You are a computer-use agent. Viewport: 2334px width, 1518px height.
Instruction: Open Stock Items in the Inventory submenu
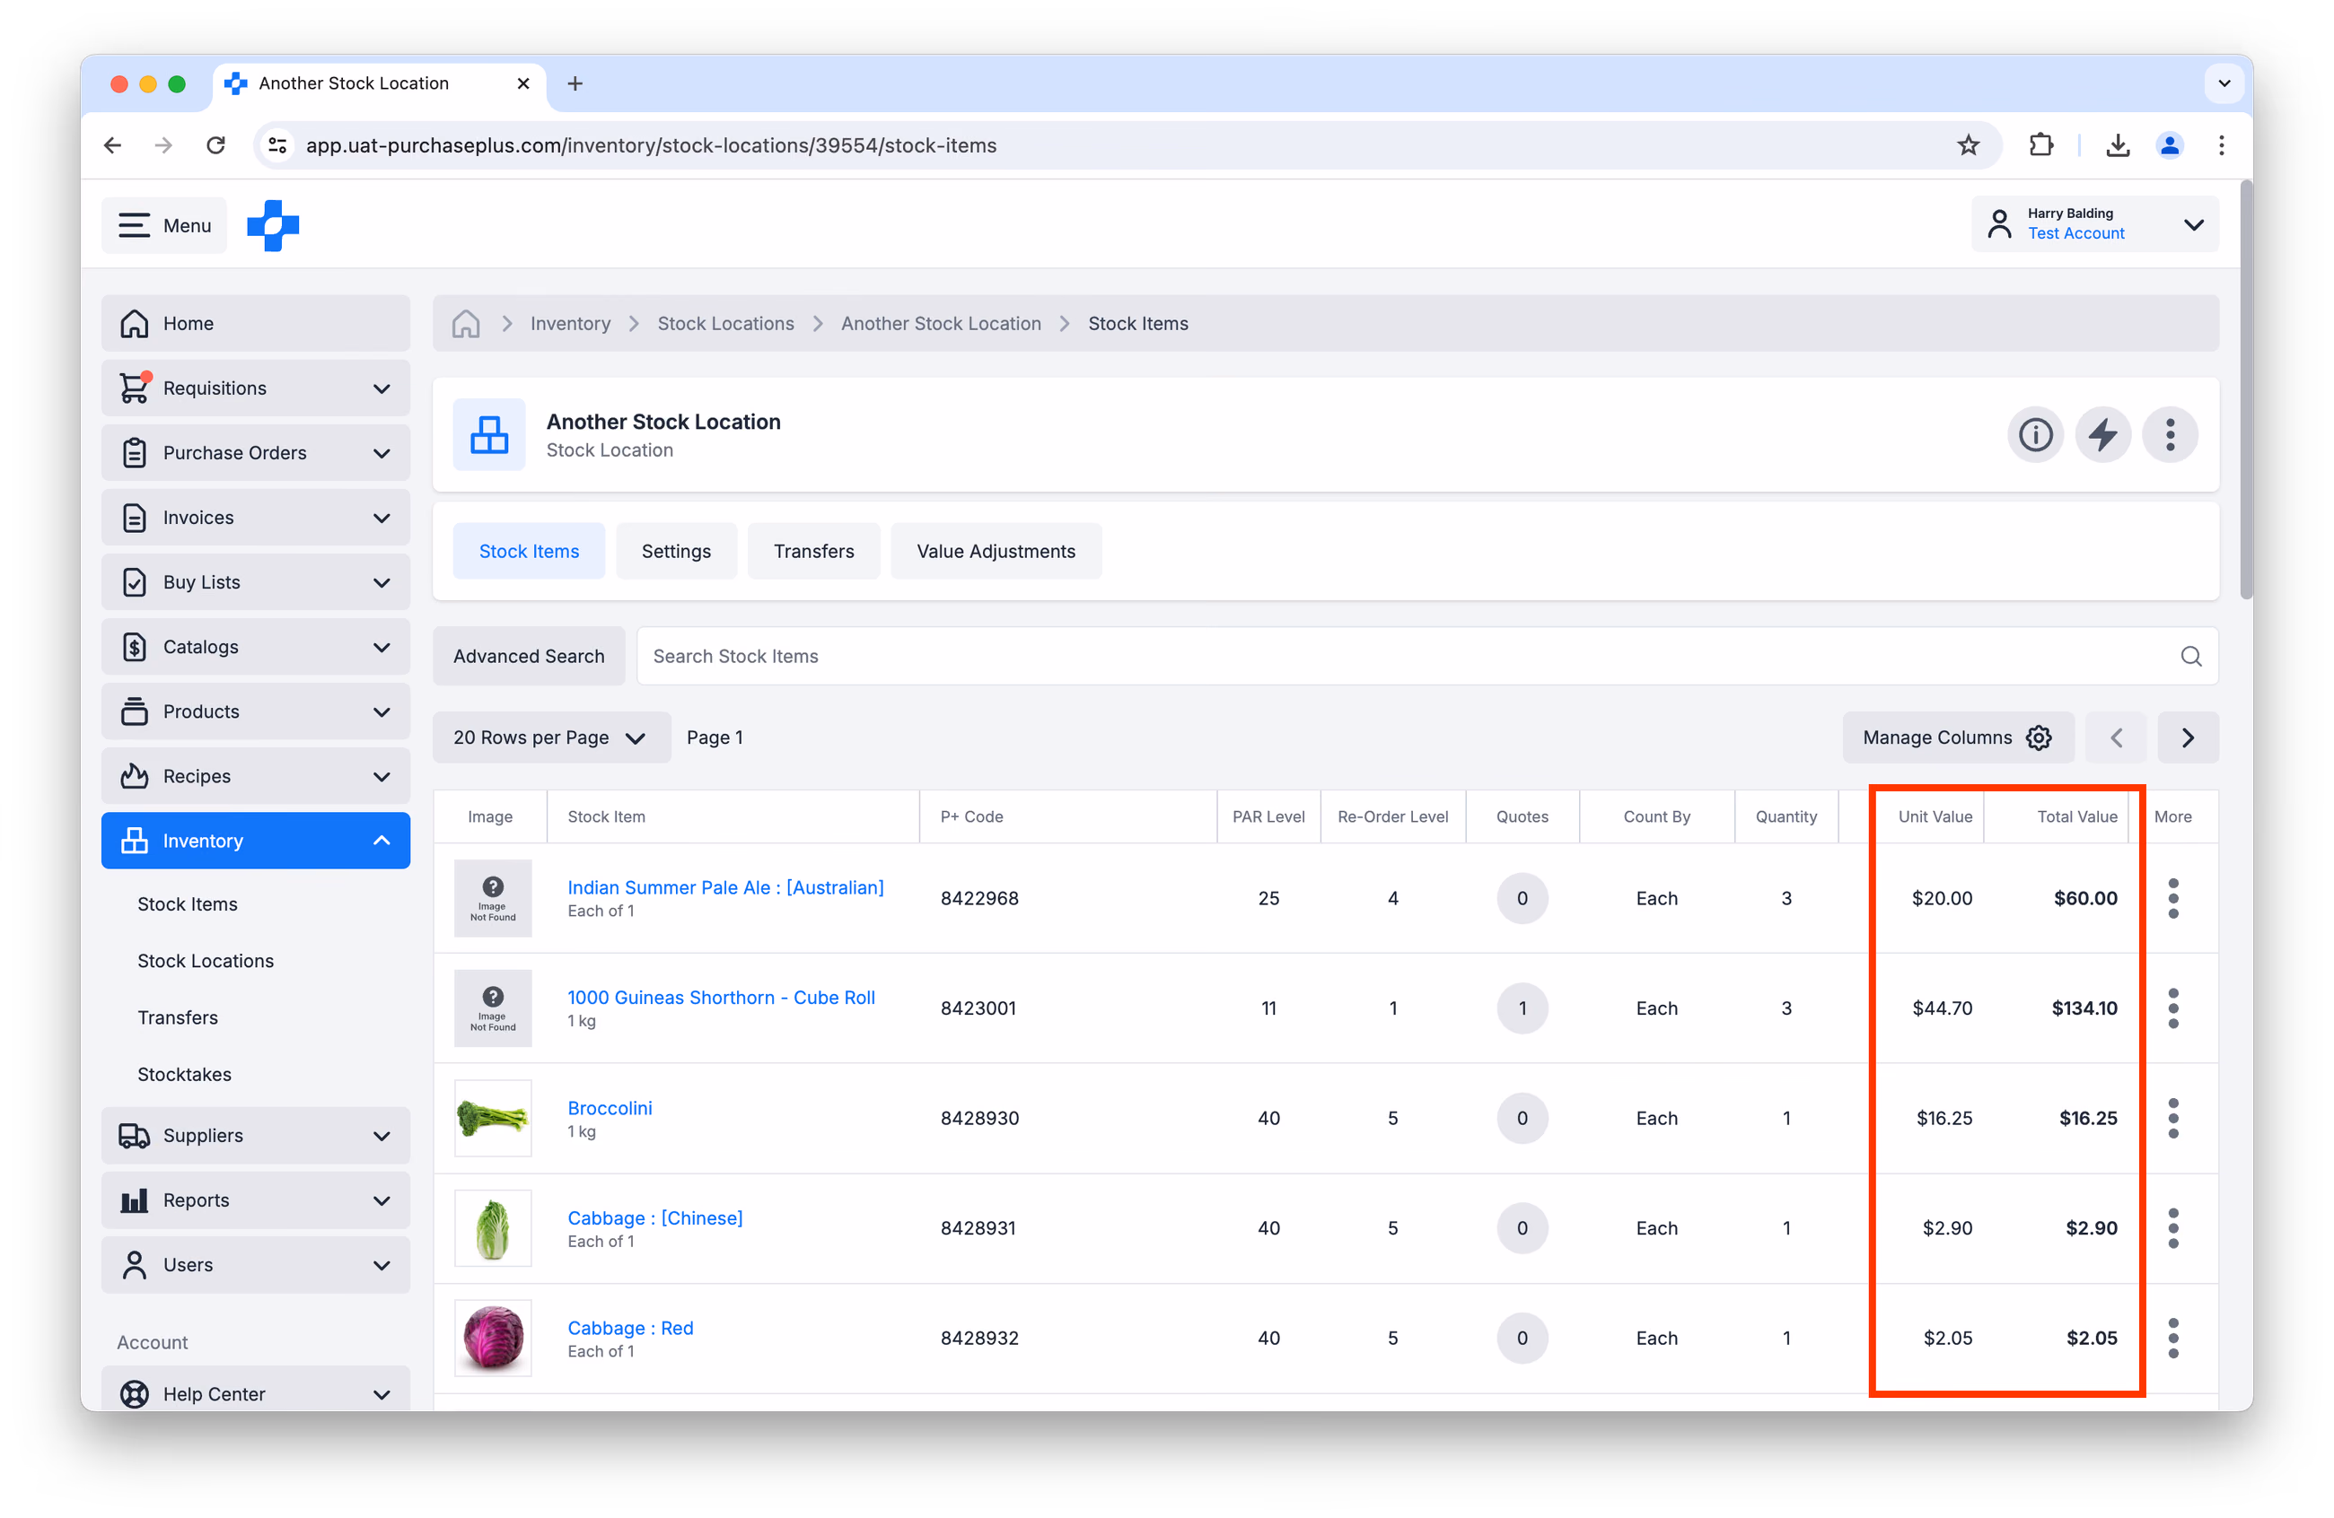(x=188, y=904)
